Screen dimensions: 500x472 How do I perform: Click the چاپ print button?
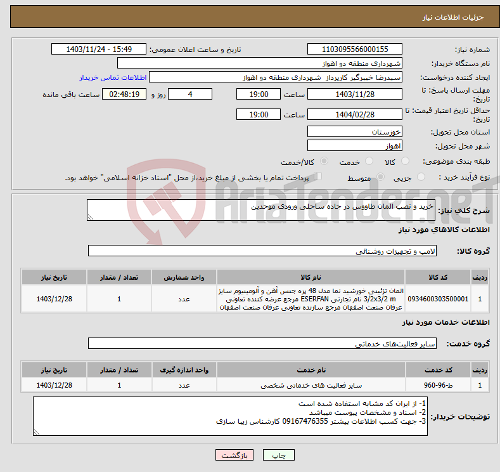tap(278, 455)
